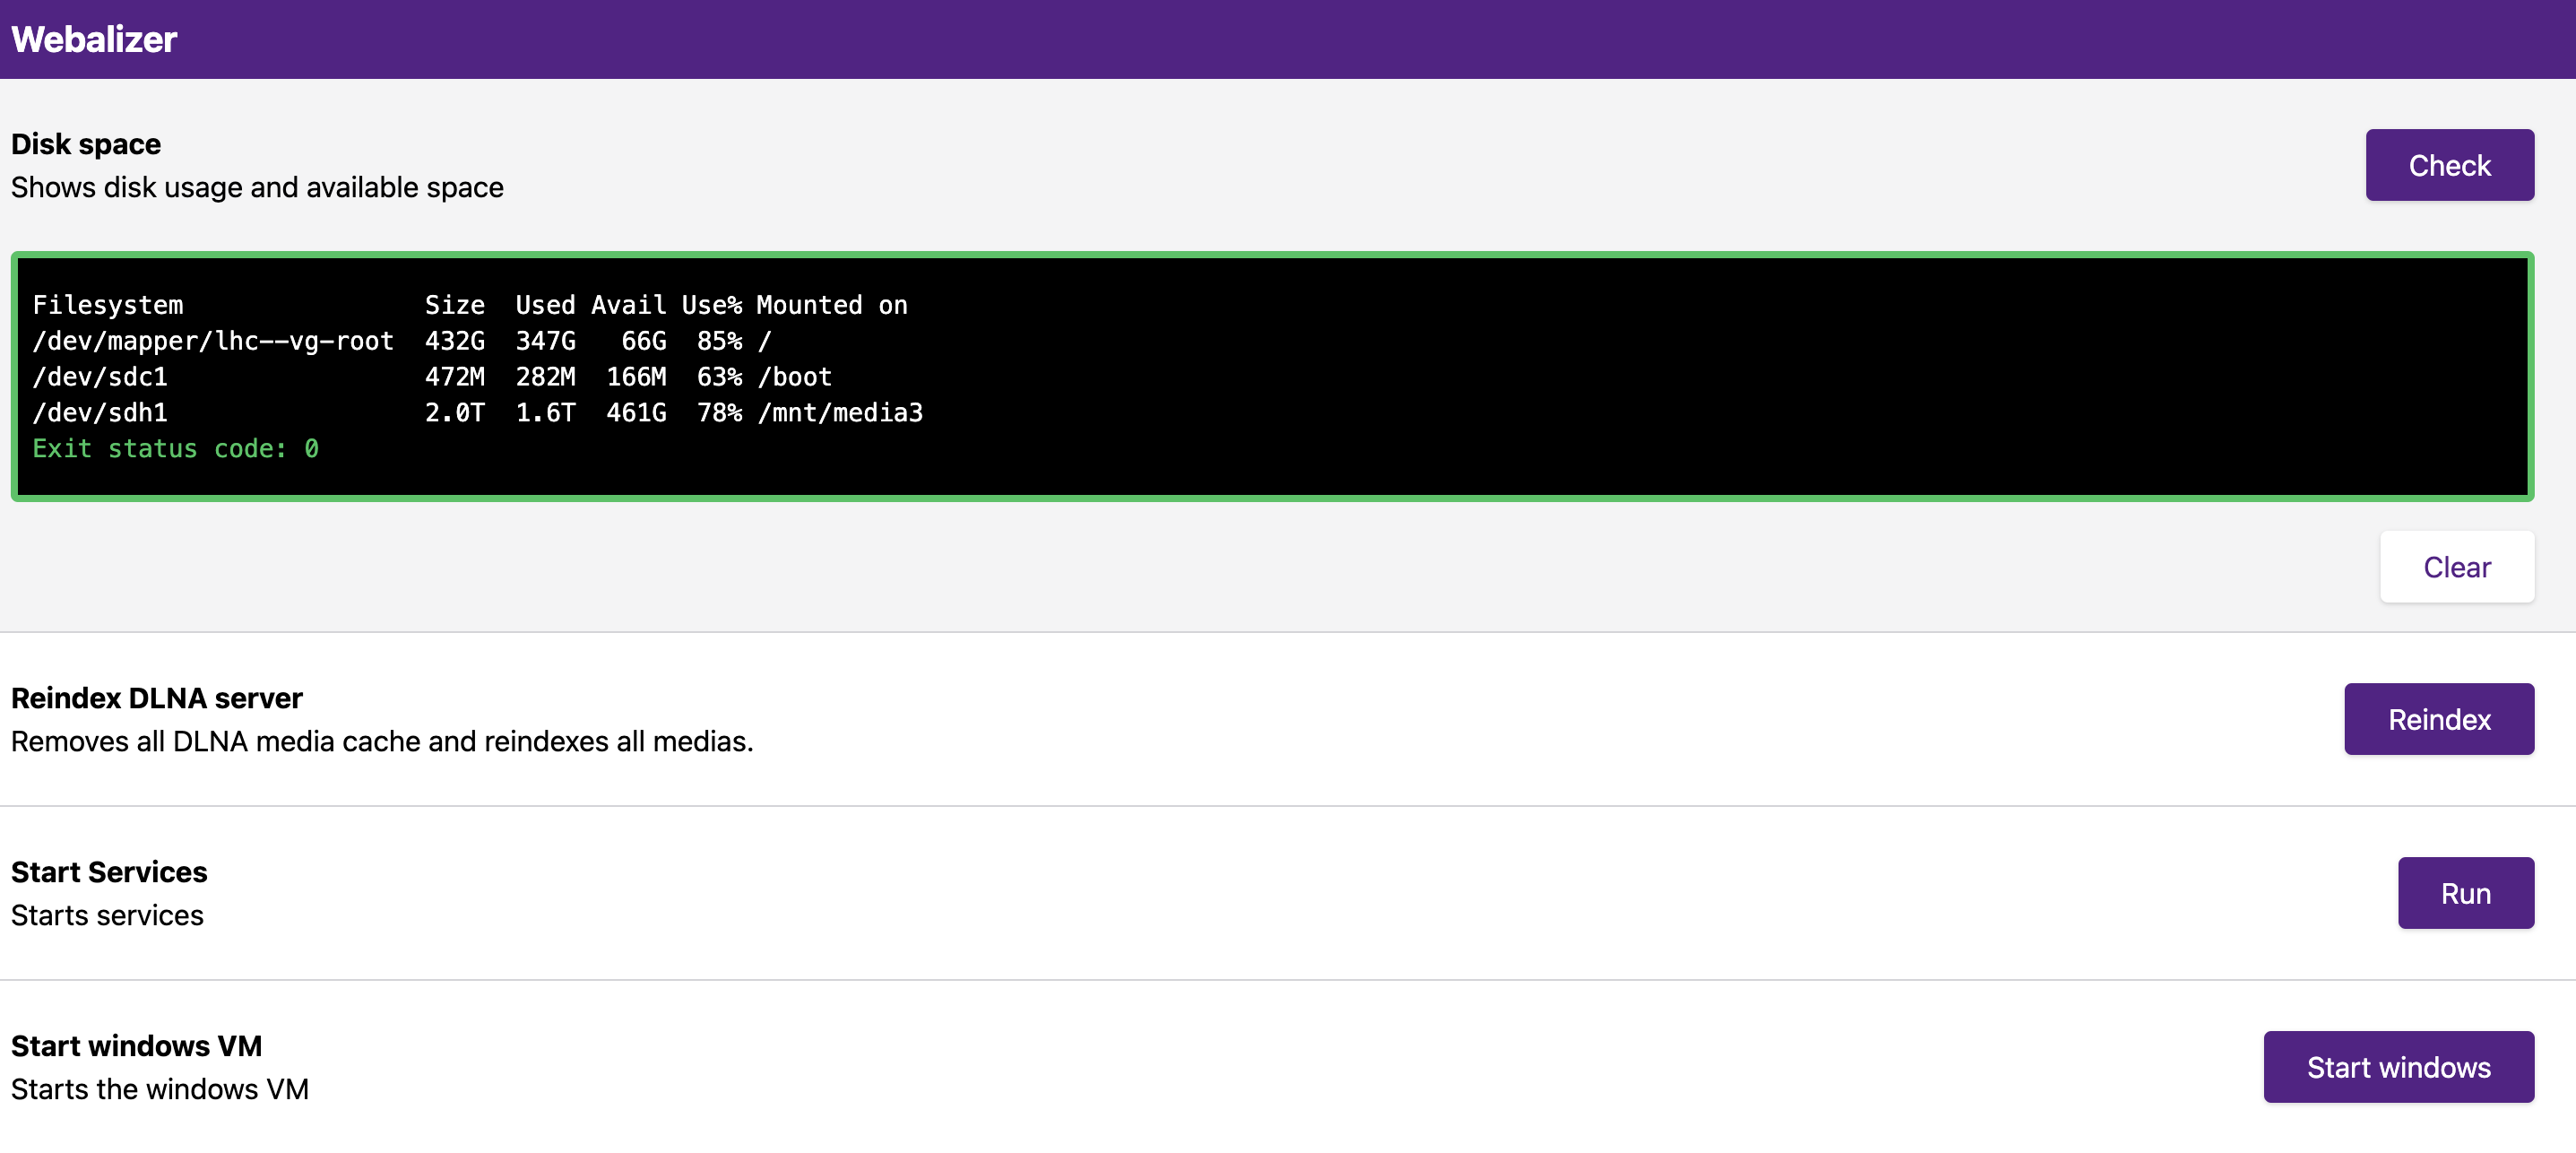Click the /mnt/media3 mount point text
Screen dimensions: 2576x1153
pyautogui.click(x=840, y=413)
